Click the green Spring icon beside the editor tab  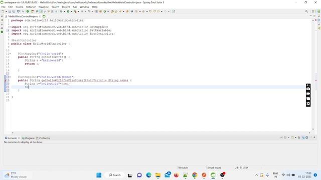(44, 16)
